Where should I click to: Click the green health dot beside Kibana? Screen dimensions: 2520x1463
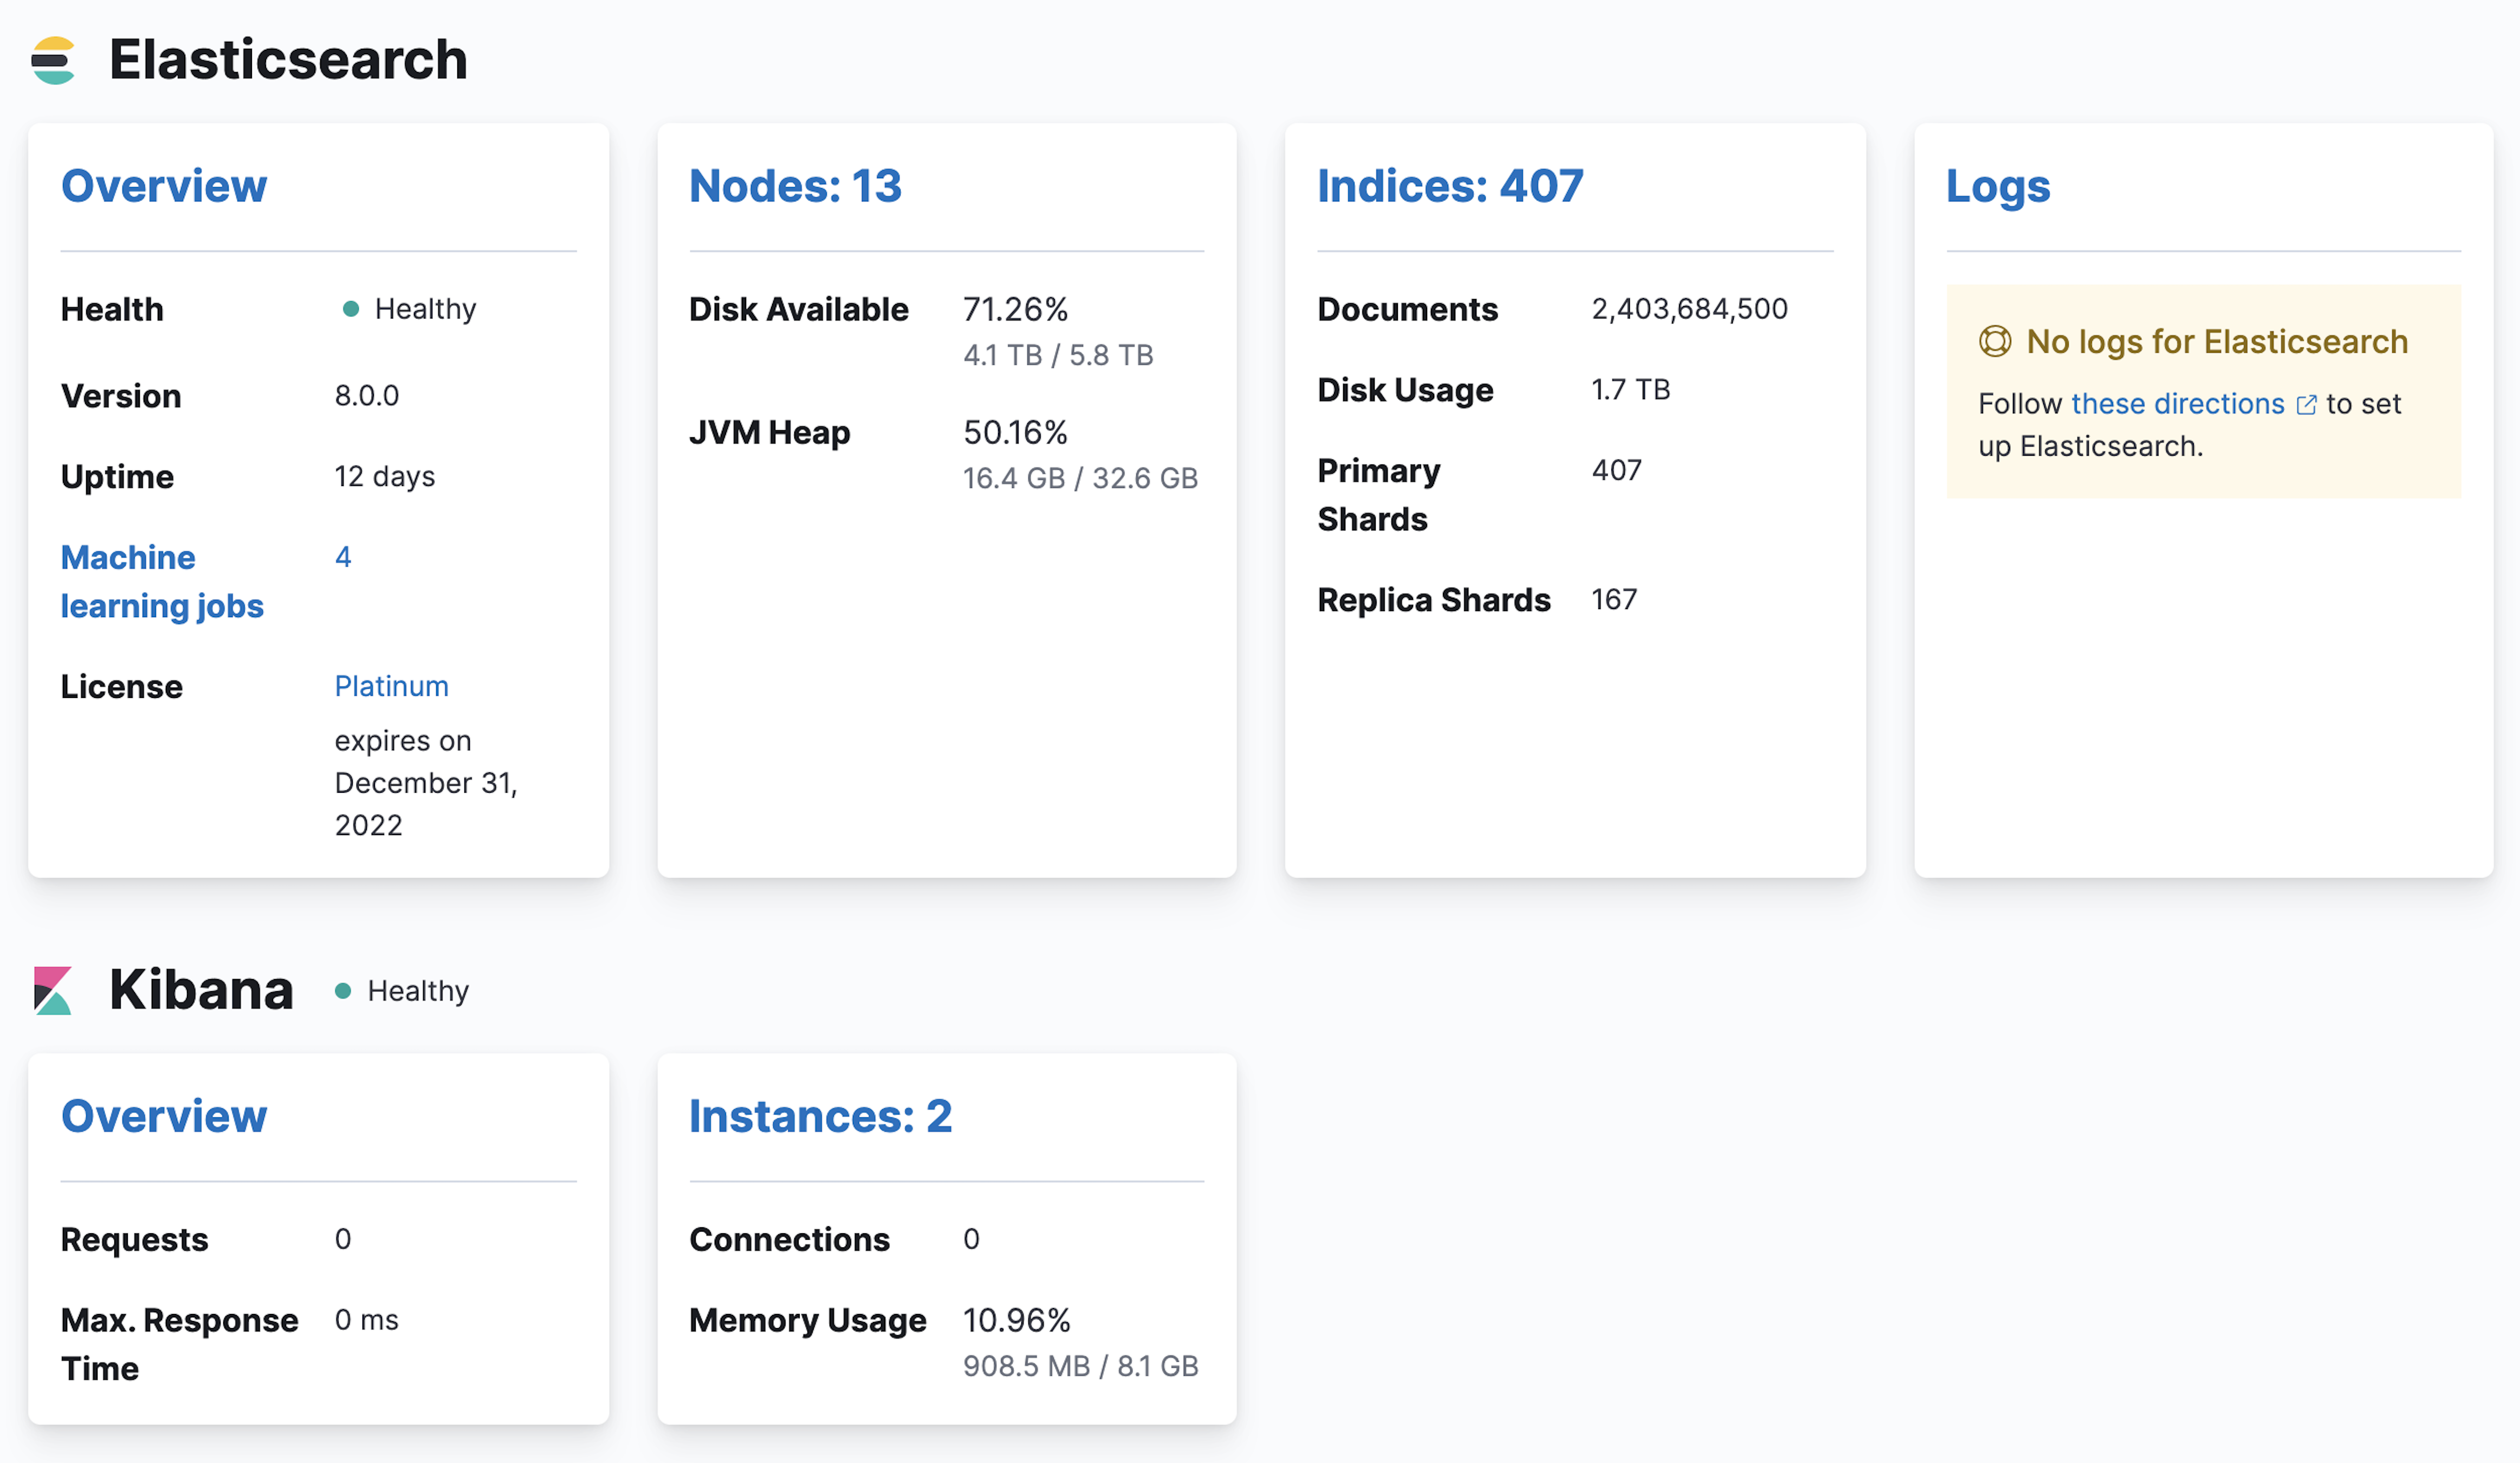point(344,990)
